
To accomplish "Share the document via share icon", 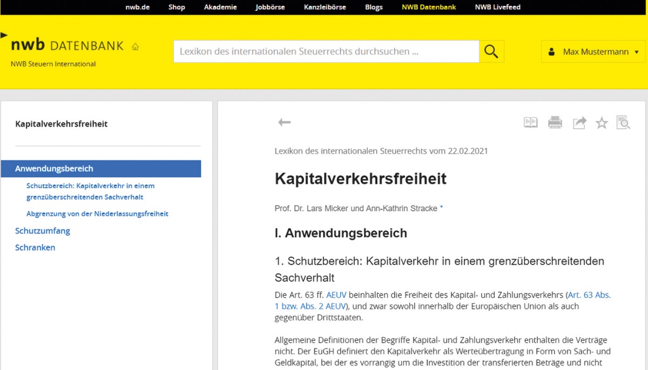I will (x=579, y=123).
